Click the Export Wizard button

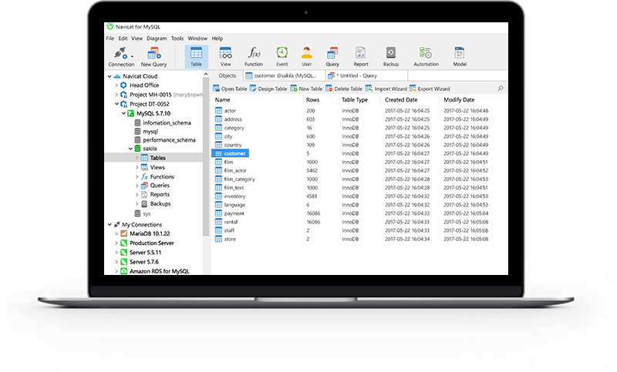click(430, 89)
